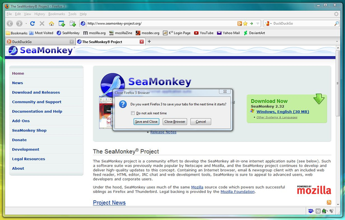
Task: Subscribe via RSS icon in address bar
Action: [240, 23]
